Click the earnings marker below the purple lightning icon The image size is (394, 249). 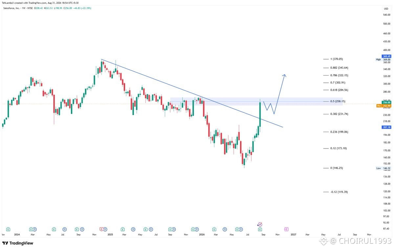pos(260,229)
